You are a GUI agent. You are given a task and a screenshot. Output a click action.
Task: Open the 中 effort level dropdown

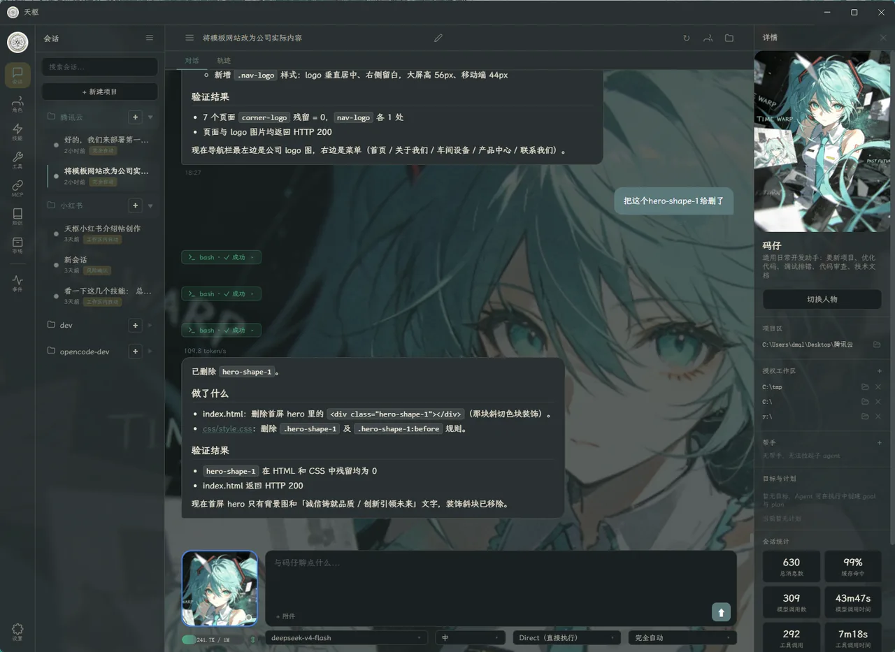click(470, 637)
